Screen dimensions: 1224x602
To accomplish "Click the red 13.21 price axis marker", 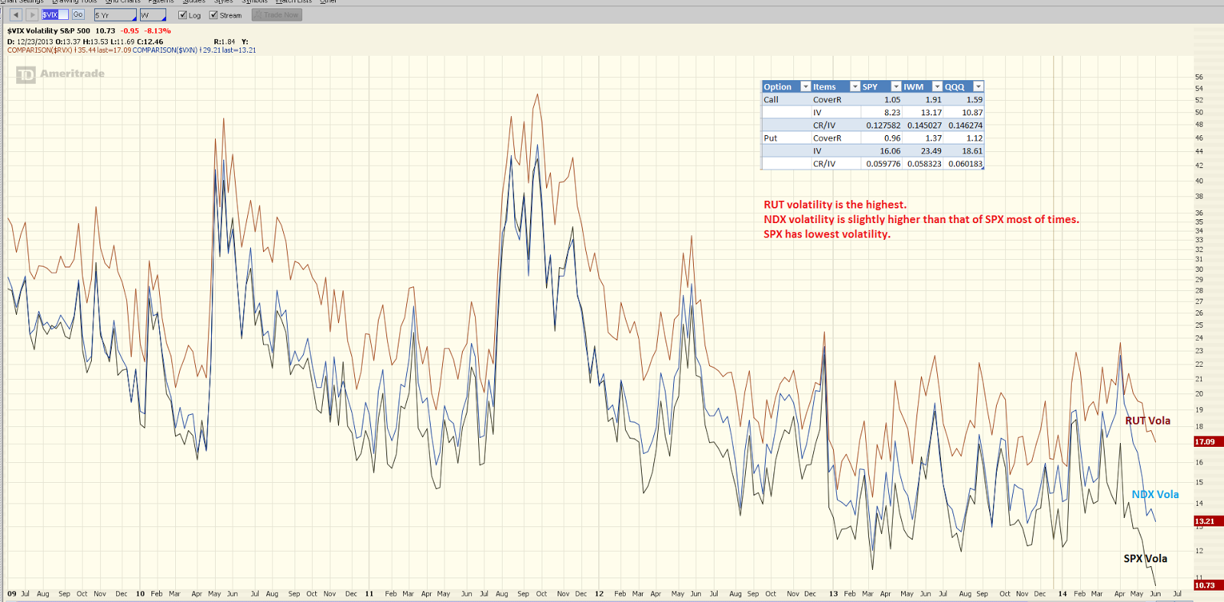I will pyautogui.click(x=1208, y=521).
